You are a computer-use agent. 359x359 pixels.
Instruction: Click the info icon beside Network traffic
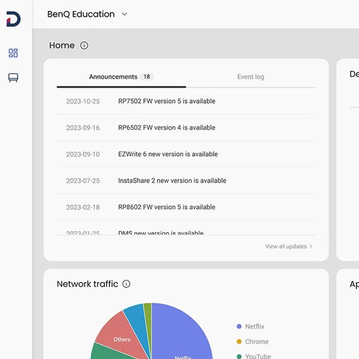(x=127, y=284)
